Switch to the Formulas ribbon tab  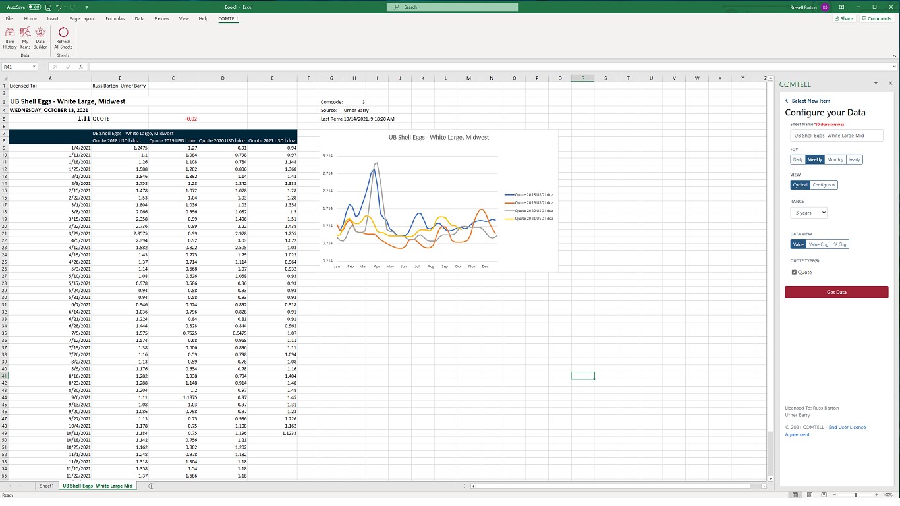coord(115,19)
